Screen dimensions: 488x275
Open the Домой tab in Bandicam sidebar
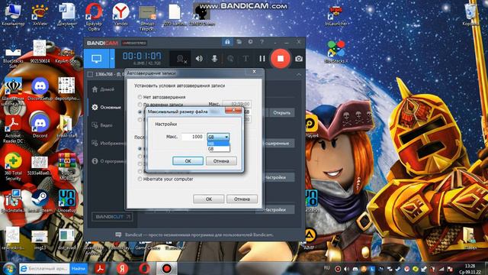coord(103,89)
